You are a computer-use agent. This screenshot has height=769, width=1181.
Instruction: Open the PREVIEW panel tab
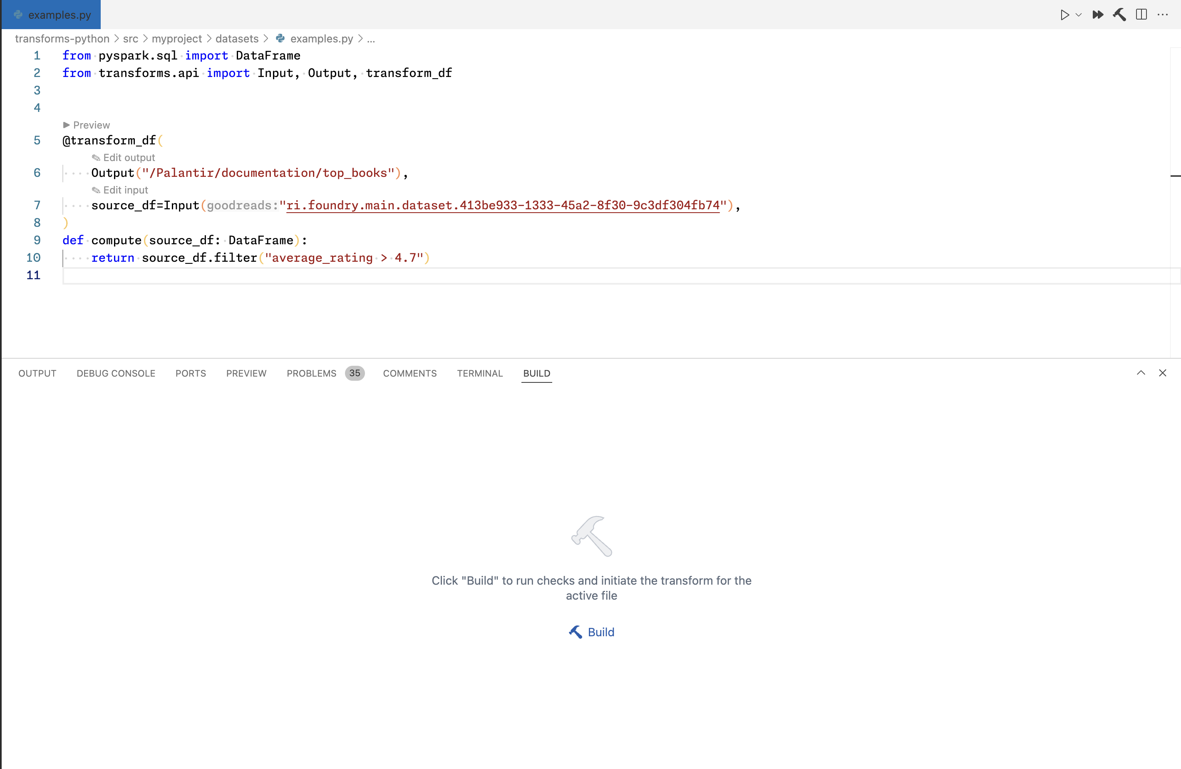[246, 373]
